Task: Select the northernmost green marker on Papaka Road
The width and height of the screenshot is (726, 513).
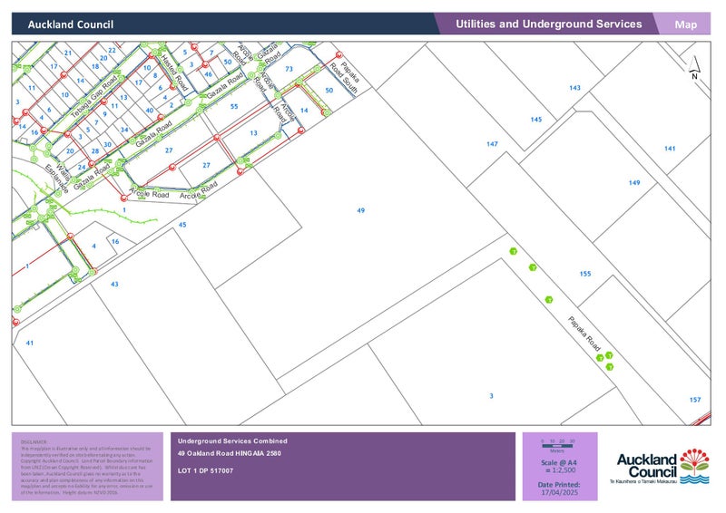Action: coord(513,250)
